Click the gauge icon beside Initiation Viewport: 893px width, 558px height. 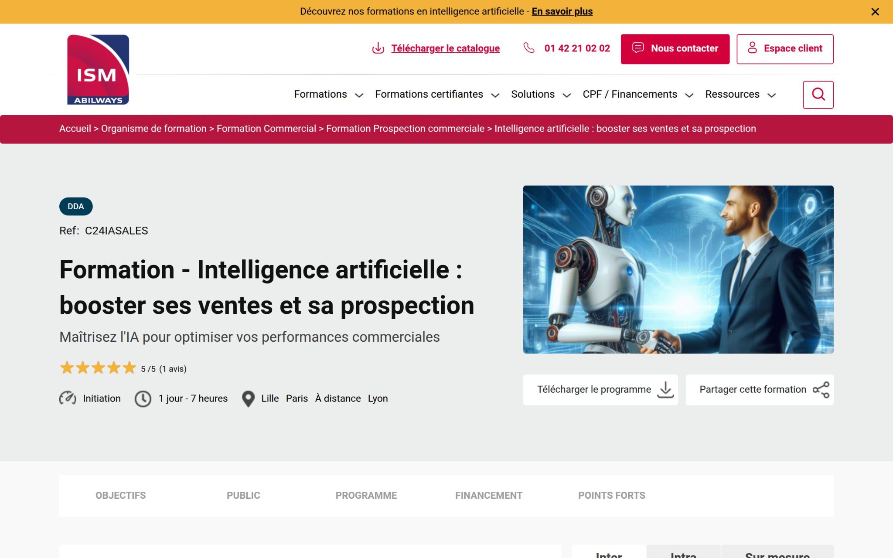pyautogui.click(x=68, y=398)
